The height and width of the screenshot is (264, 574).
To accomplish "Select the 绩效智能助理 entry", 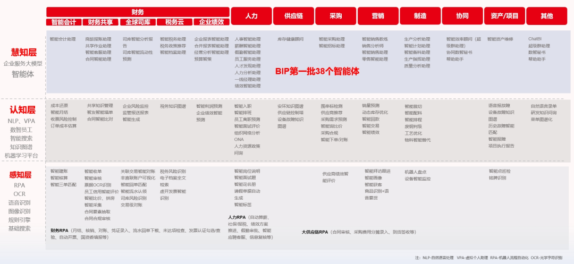I will point(248,86).
